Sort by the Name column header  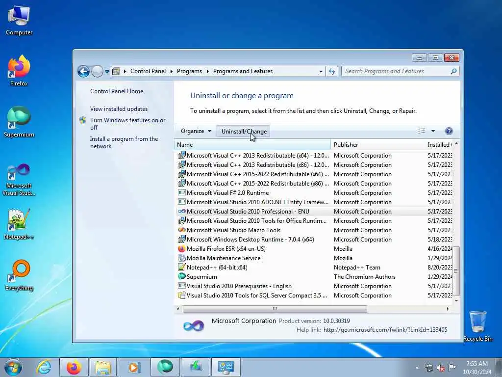click(x=252, y=145)
